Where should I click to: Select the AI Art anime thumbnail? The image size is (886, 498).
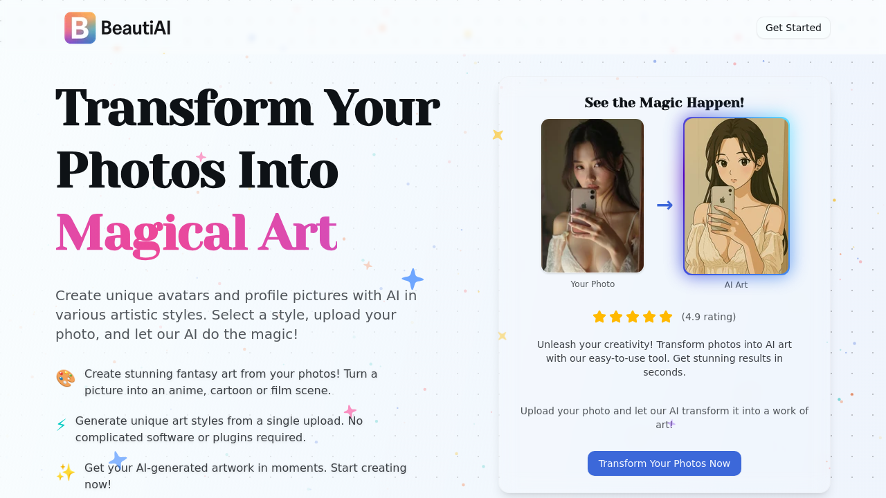click(x=736, y=196)
